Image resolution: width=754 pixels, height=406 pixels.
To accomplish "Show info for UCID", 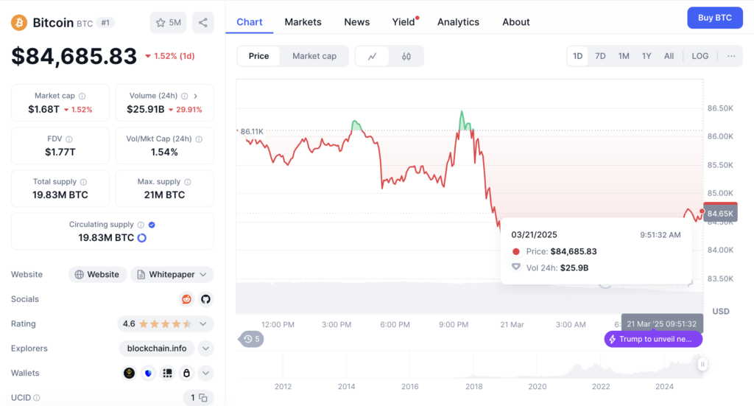I will [37, 398].
